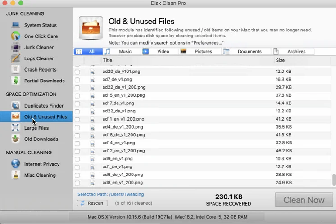Click the 41.5 KB size value
The image size is (336, 224).
(x=283, y=135)
